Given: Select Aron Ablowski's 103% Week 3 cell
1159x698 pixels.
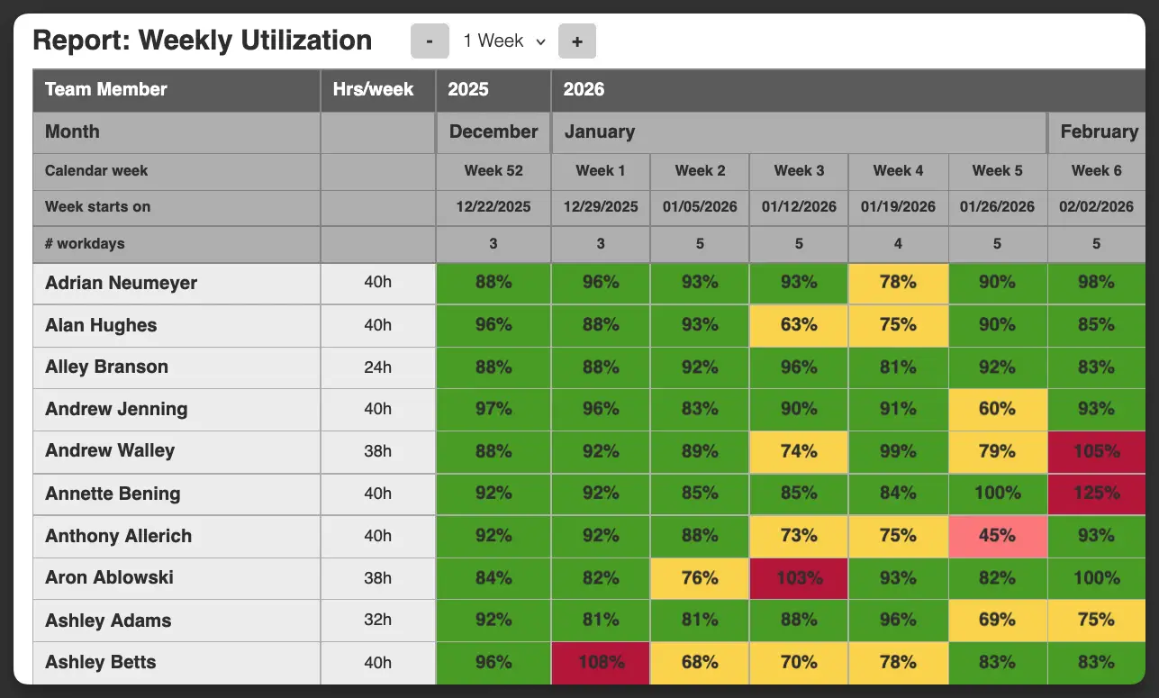Looking at the screenshot, I should [798, 578].
